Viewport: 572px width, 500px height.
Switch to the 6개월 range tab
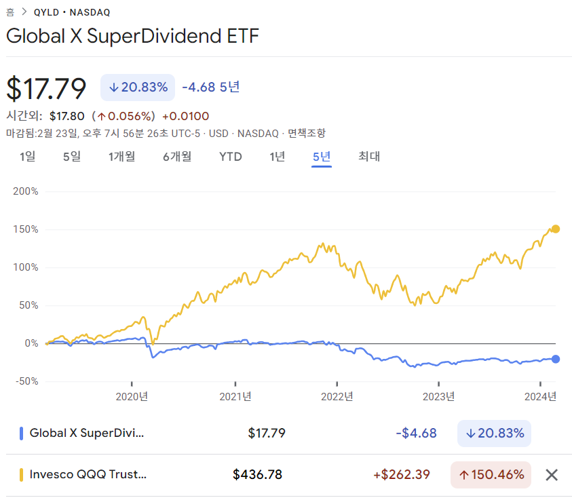pos(177,157)
